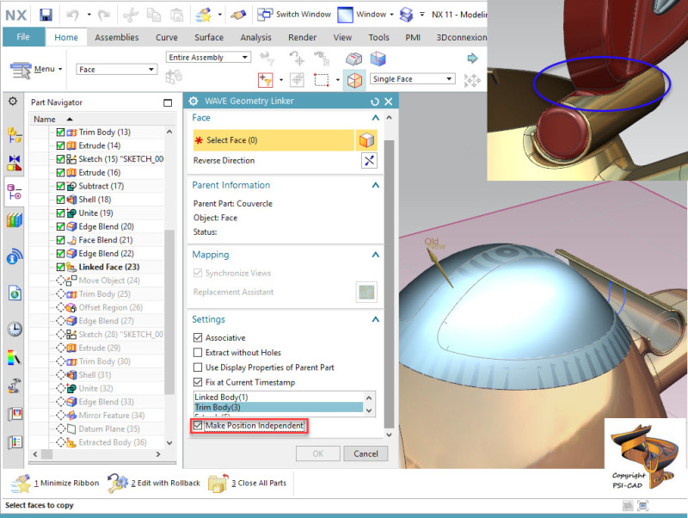Enable Use Display Properties of Parent Part
The width and height of the screenshot is (688, 518).
[x=198, y=367]
